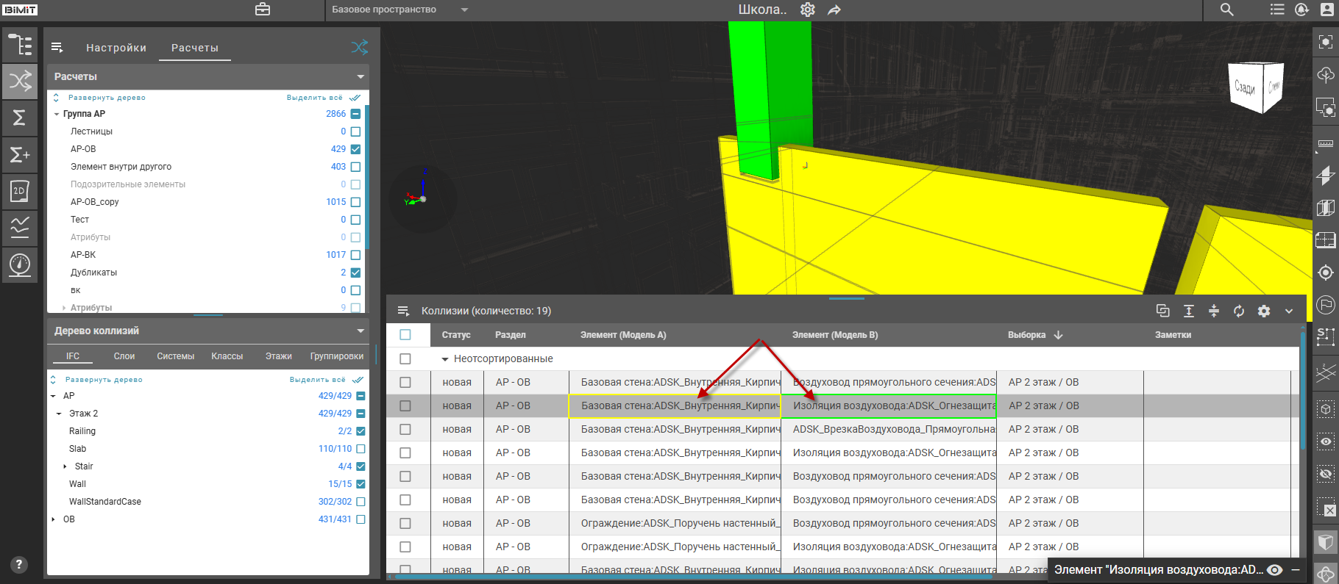Open the model tree structure panel icon
Screen dimensions: 1339x584
[x=20, y=45]
